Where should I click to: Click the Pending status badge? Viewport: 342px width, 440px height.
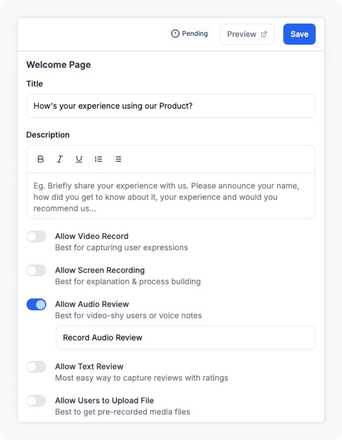click(x=189, y=33)
